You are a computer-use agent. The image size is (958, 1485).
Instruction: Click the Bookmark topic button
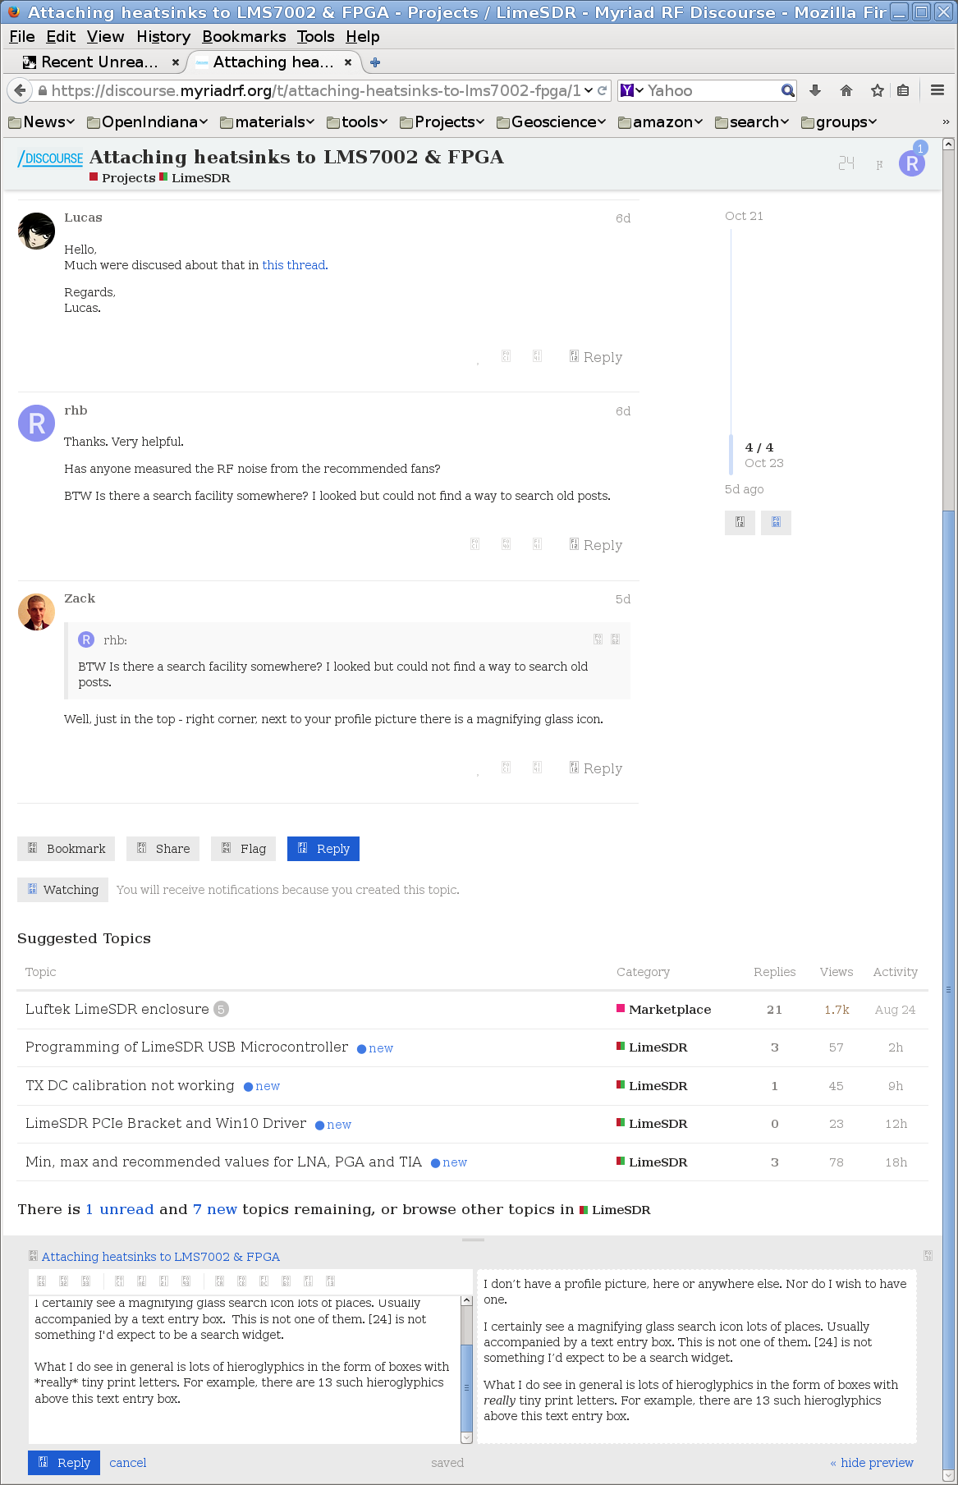[66, 849]
